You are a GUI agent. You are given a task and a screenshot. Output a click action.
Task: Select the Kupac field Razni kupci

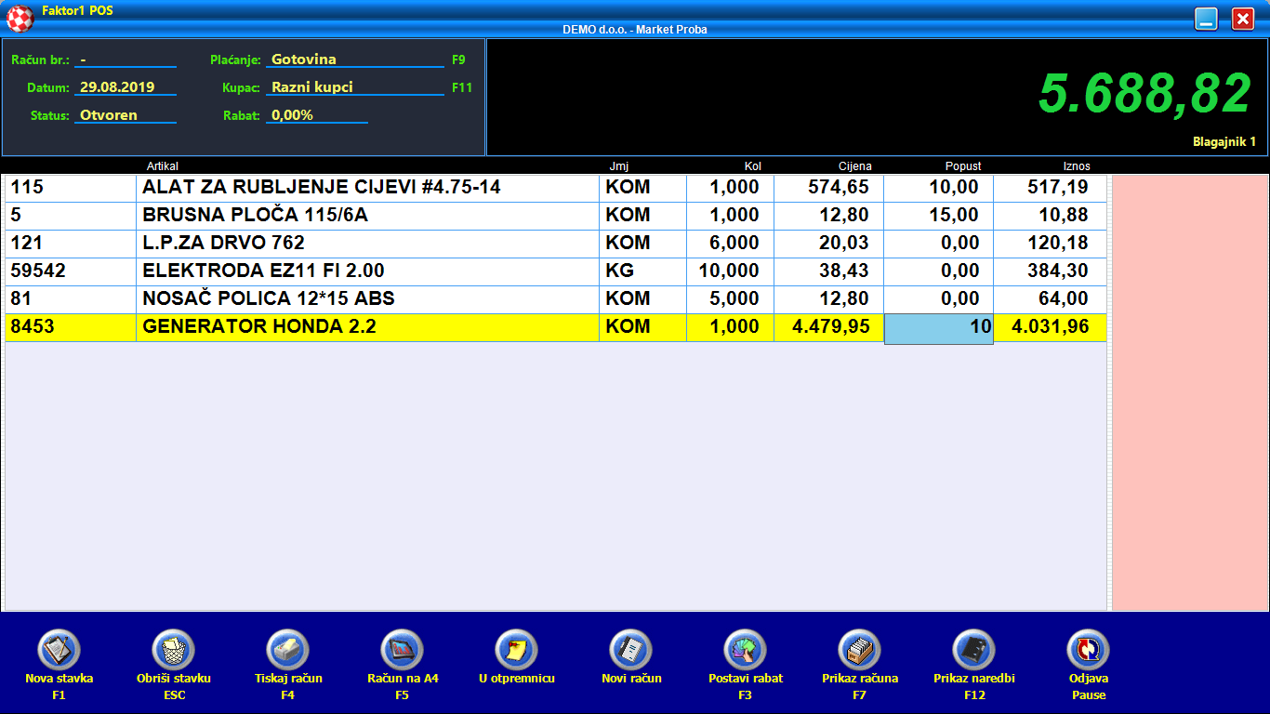point(355,87)
